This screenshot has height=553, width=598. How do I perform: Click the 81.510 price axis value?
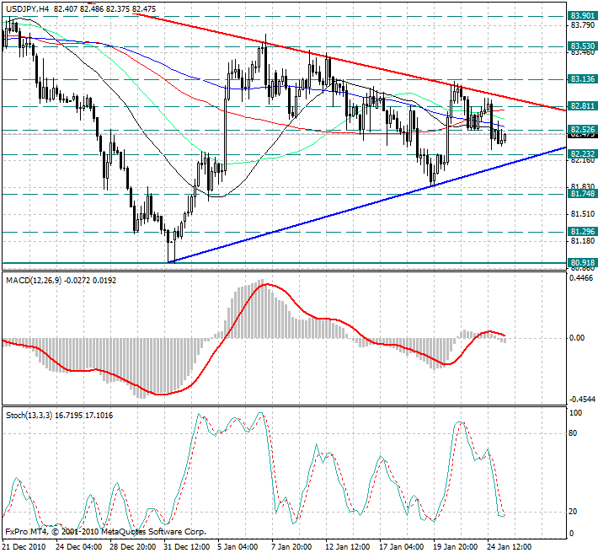[583, 214]
